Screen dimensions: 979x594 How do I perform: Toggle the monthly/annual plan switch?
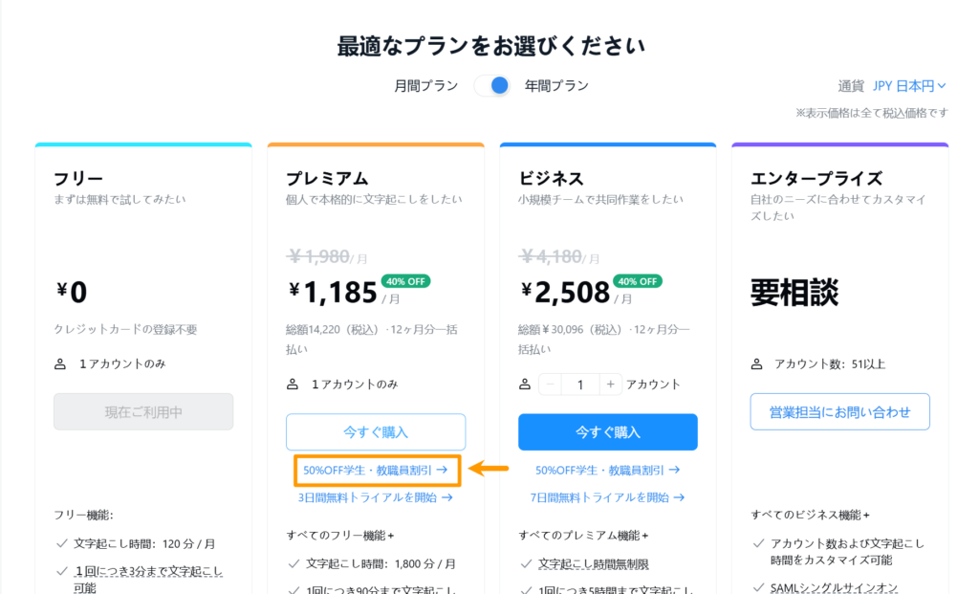492,86
